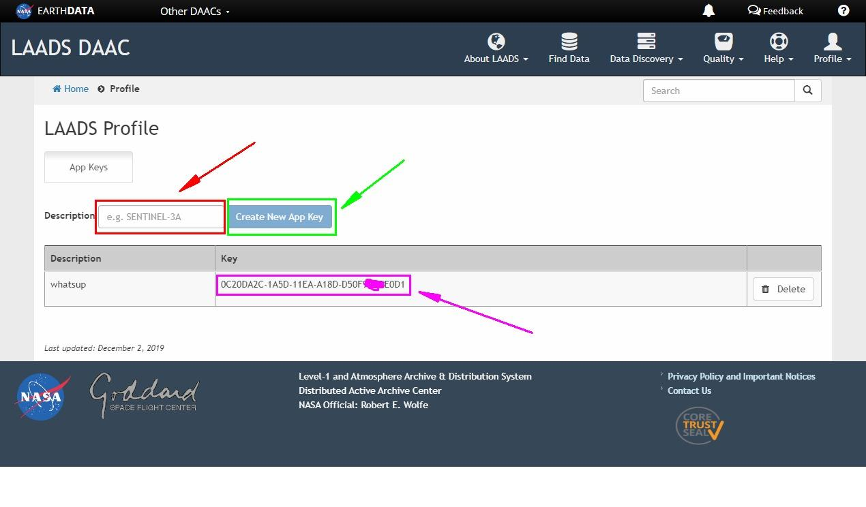Click the NASA Official Robert E. Wolfe text
Viewport: 866px width, 507px height.
pyautogui.click(x=363, y=405)
